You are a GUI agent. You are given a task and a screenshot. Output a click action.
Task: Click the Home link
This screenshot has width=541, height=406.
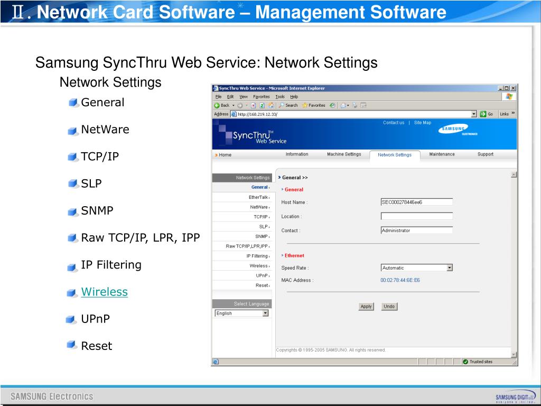point(225,155)
